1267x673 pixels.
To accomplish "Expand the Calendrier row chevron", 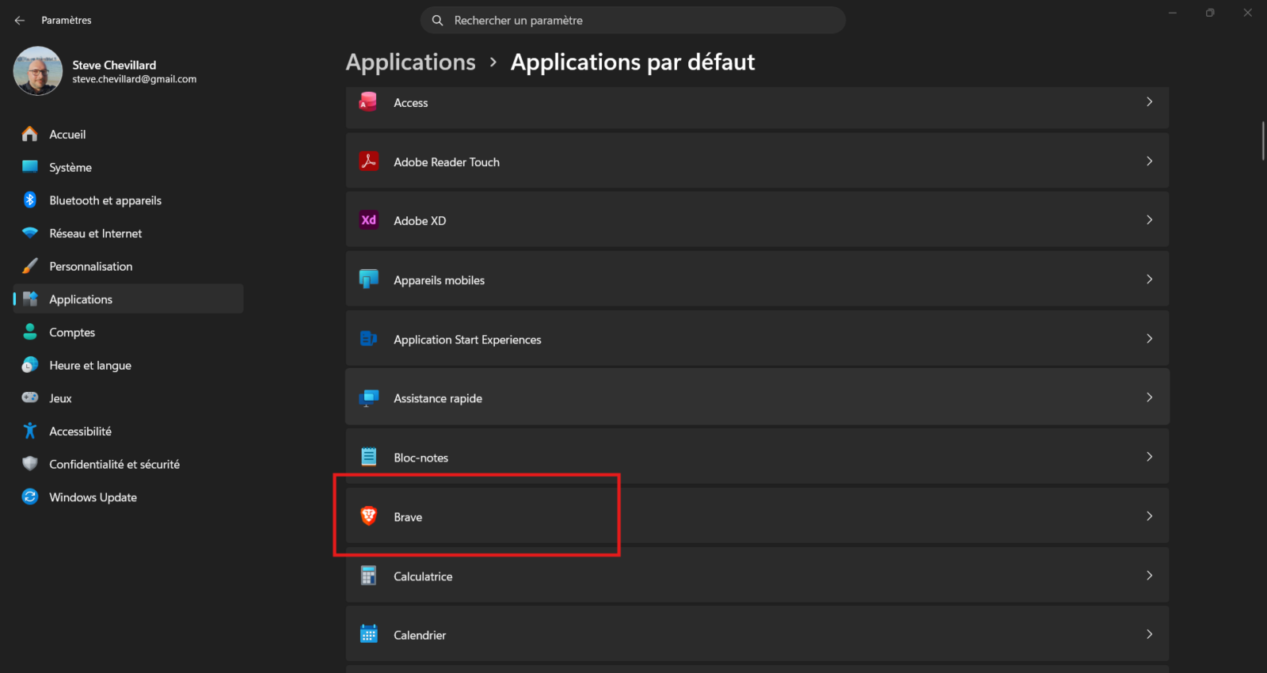I will click(x=1149, y=633).
